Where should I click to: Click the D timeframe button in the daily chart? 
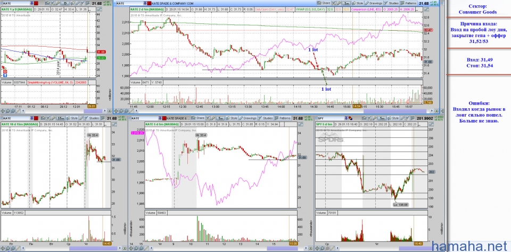(x=65, y=3)
